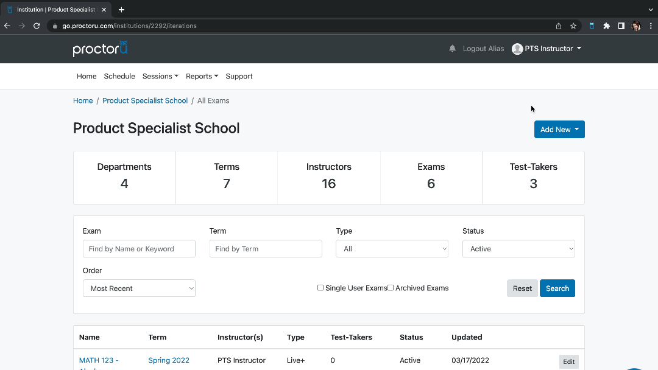Expand the Add New button menu
The width and height of the screenshot is (658, 370).
(x=559, y=130)
